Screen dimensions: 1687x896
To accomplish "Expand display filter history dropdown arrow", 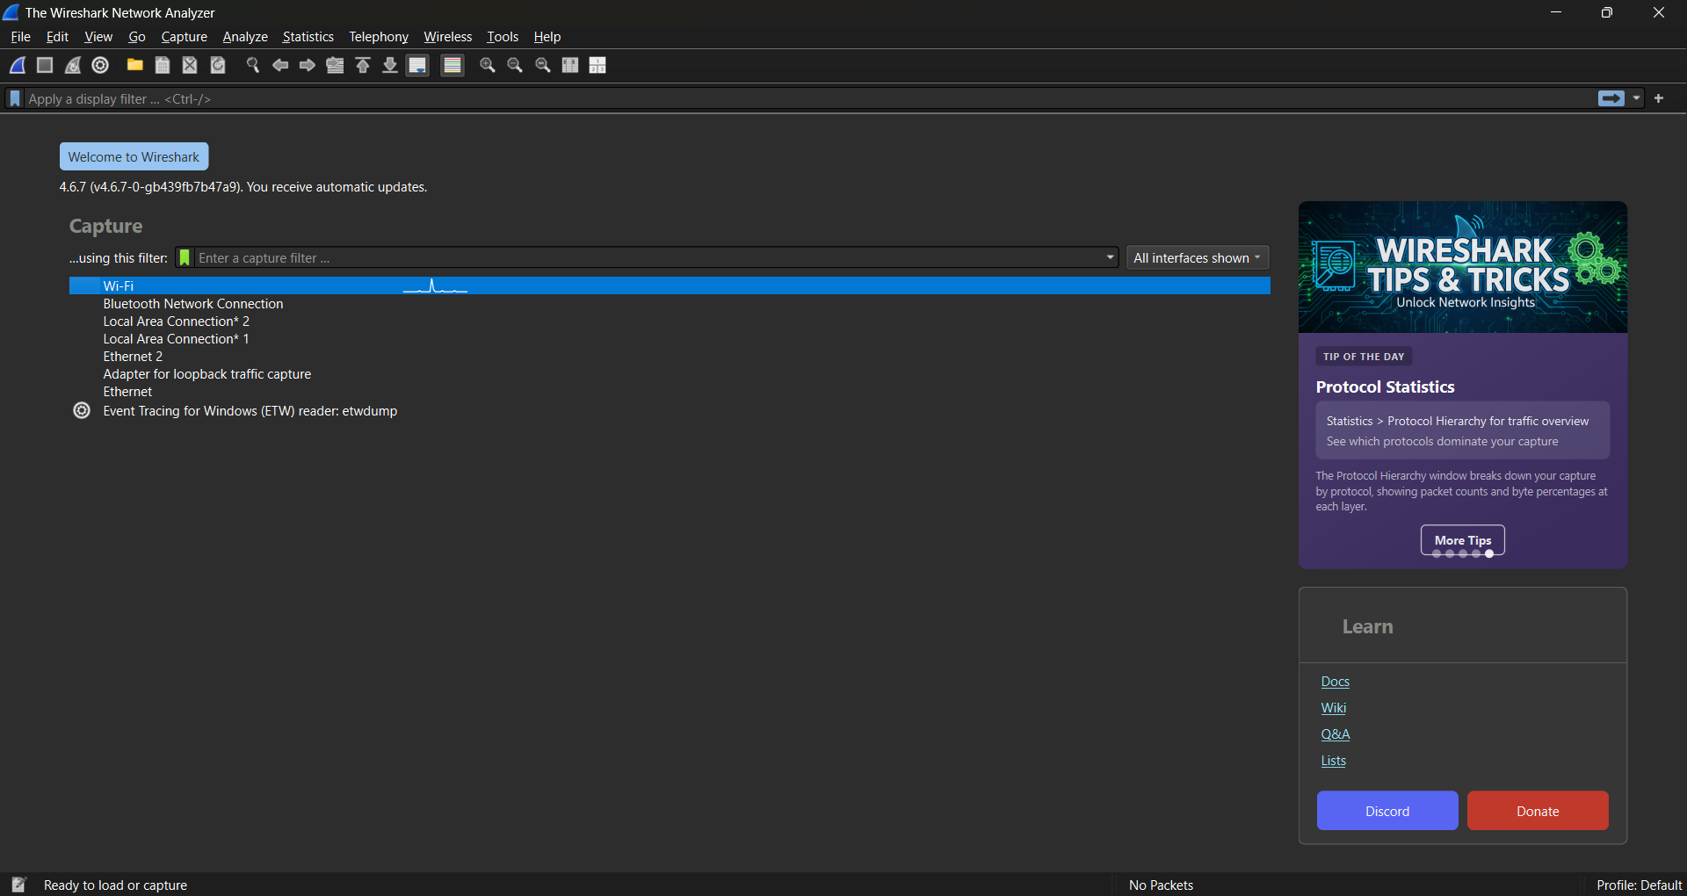I will 1637,99.
